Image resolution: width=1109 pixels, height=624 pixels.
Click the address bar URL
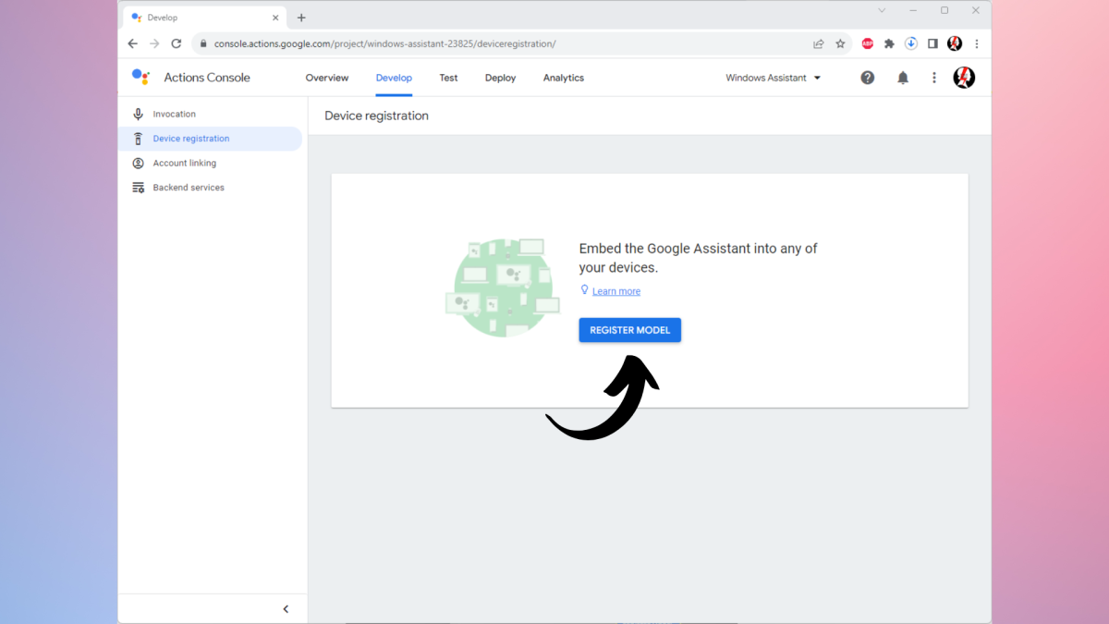coord(384,43)
